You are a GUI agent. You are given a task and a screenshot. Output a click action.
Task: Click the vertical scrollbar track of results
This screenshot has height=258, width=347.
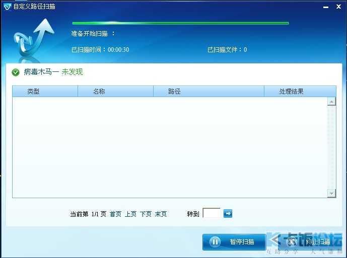tap(331, 147)
